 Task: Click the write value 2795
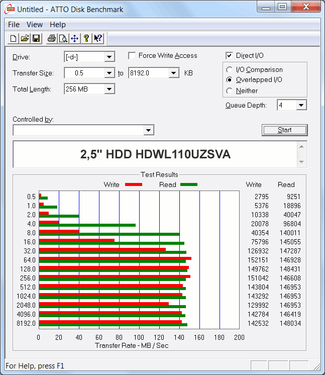[x=261, y=197]
